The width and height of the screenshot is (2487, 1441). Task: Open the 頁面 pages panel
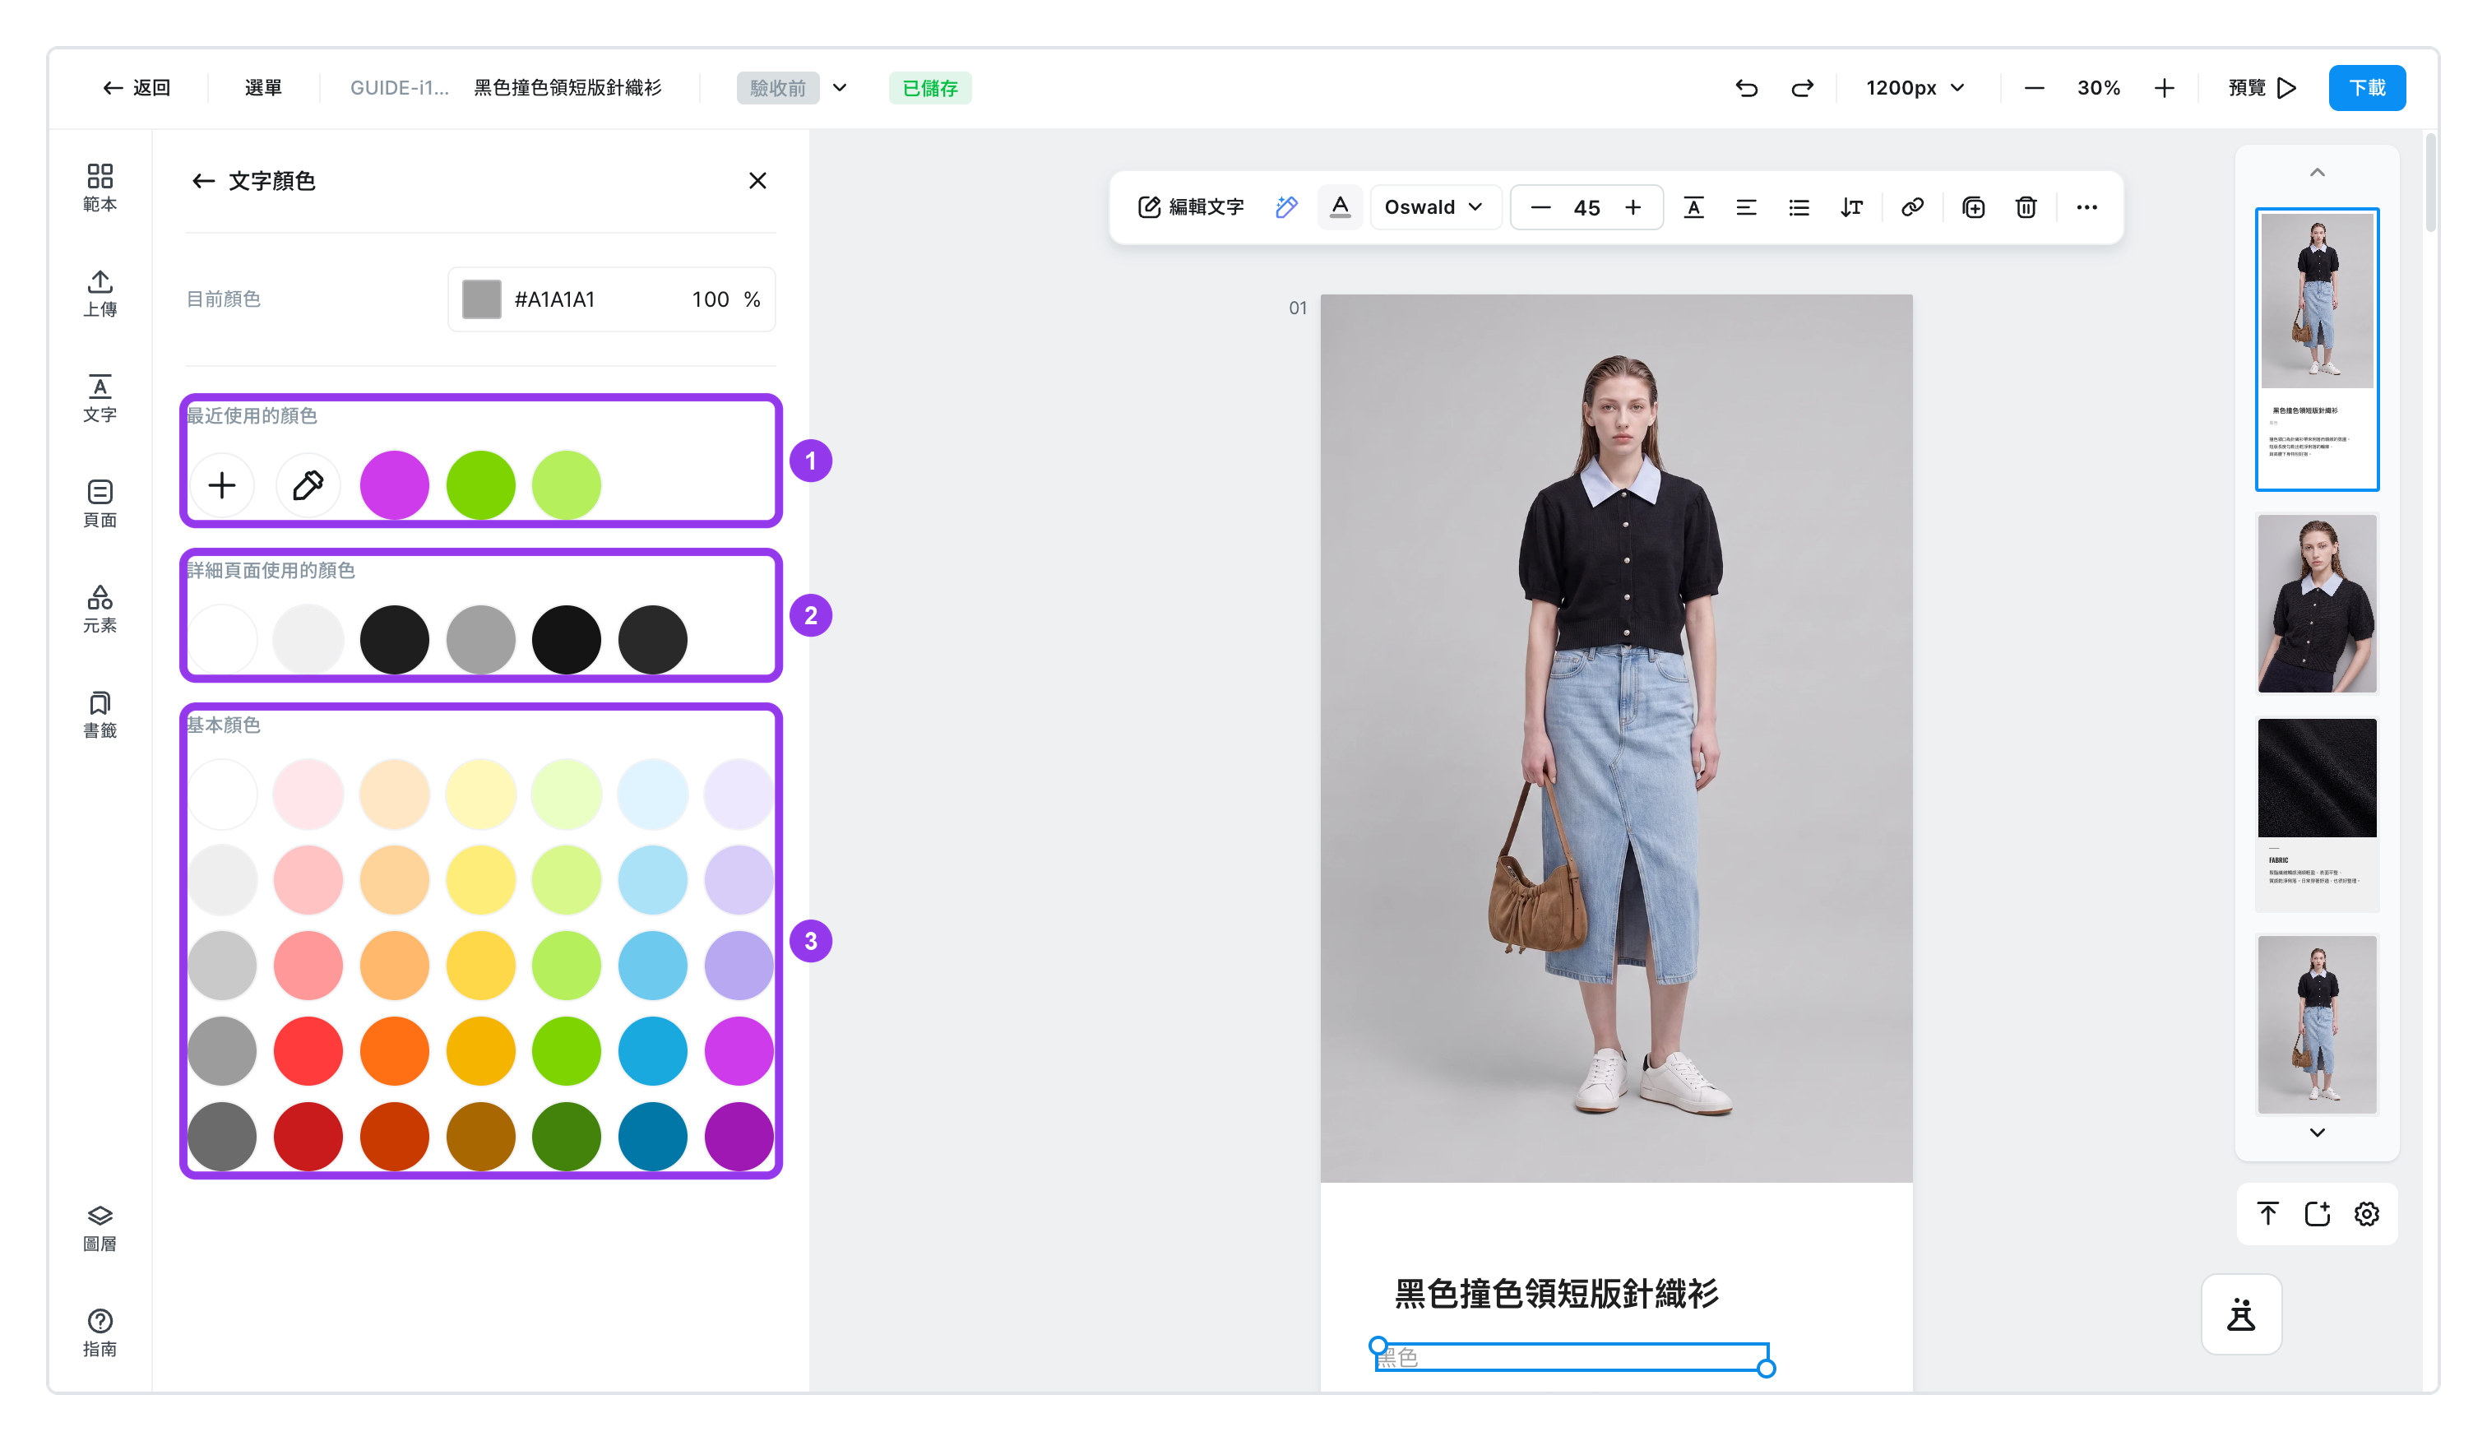[x=100, y=503]
